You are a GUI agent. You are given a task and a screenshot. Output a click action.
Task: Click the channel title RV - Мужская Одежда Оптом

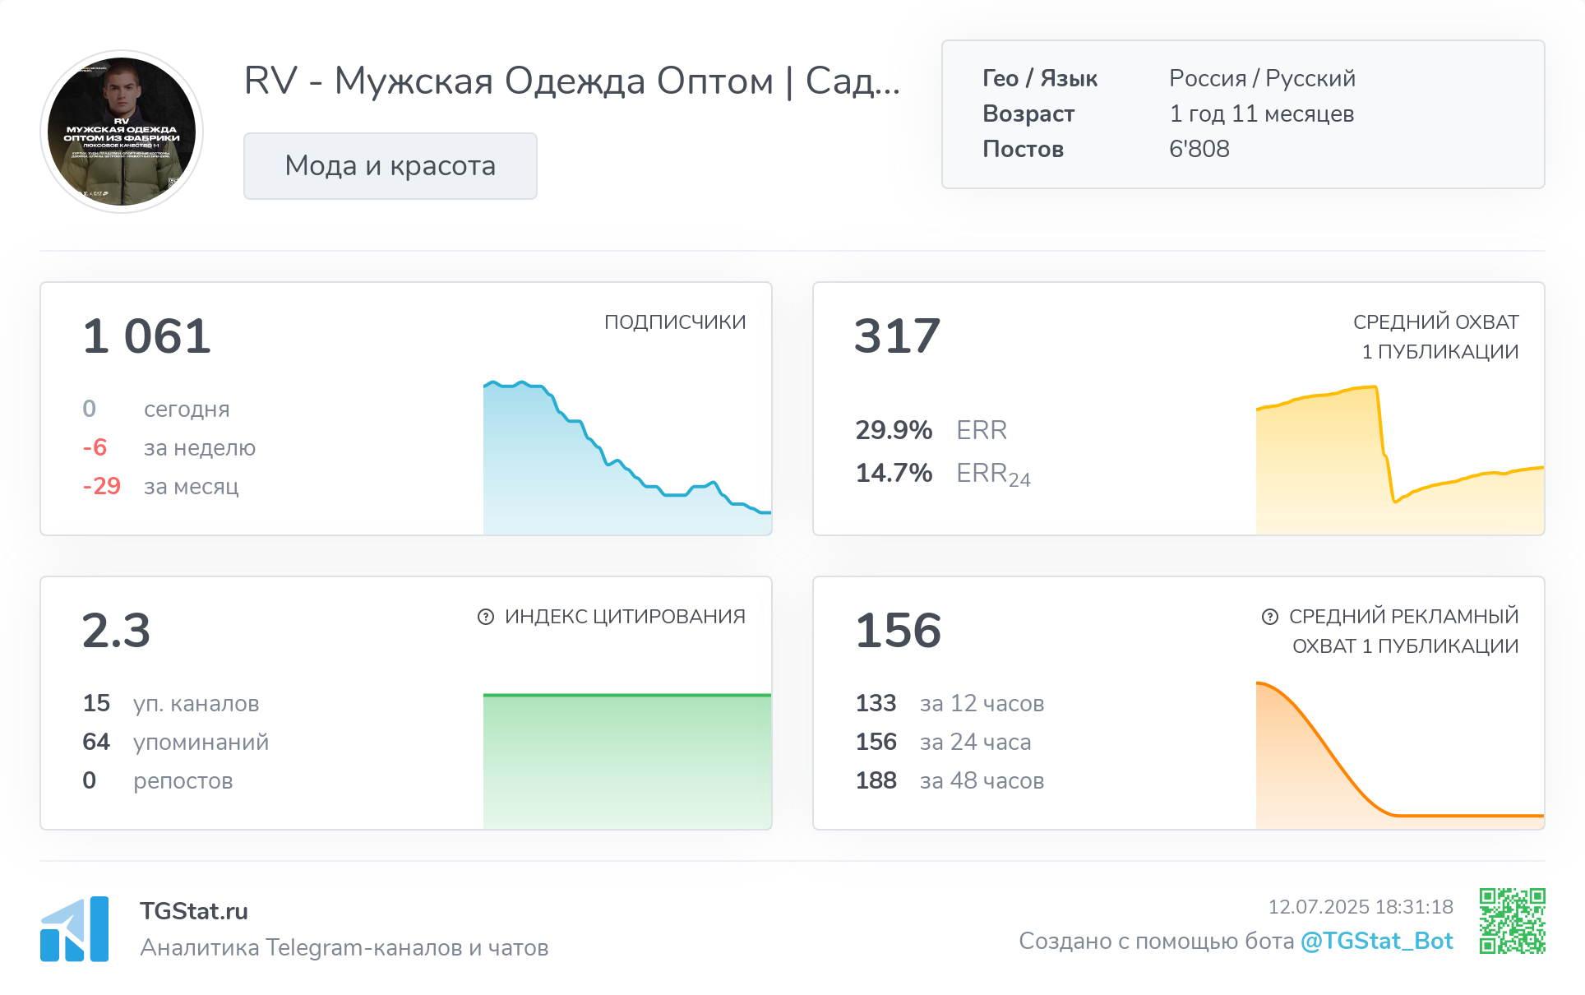(572, 81)
